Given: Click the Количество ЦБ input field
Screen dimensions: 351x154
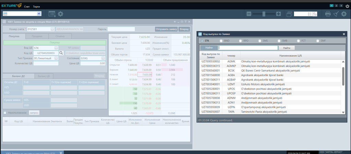Looking at the screenshot, I should pyautogui.click(x=46, y=63).
